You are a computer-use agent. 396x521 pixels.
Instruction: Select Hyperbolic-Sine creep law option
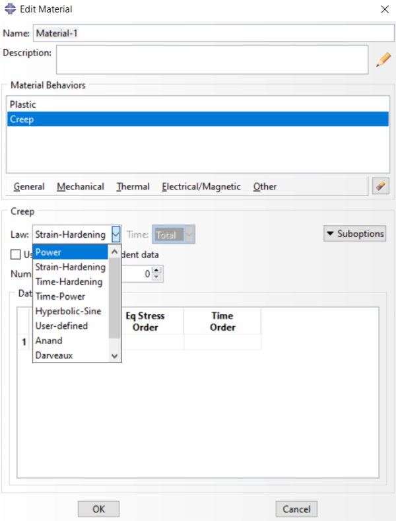pos(68,311)
